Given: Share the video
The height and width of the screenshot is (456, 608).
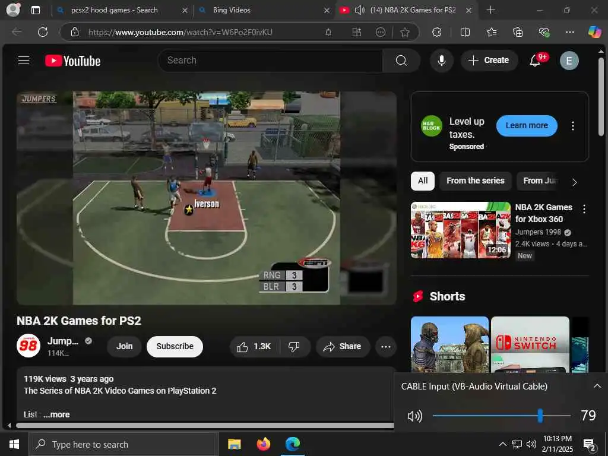Looking at the screenshot, I should tap(343, 347).
